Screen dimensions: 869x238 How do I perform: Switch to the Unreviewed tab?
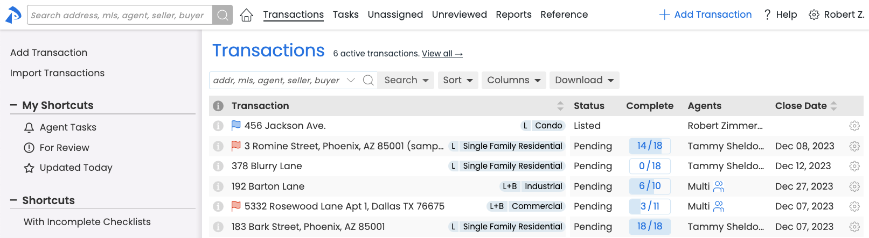[459, 15]
